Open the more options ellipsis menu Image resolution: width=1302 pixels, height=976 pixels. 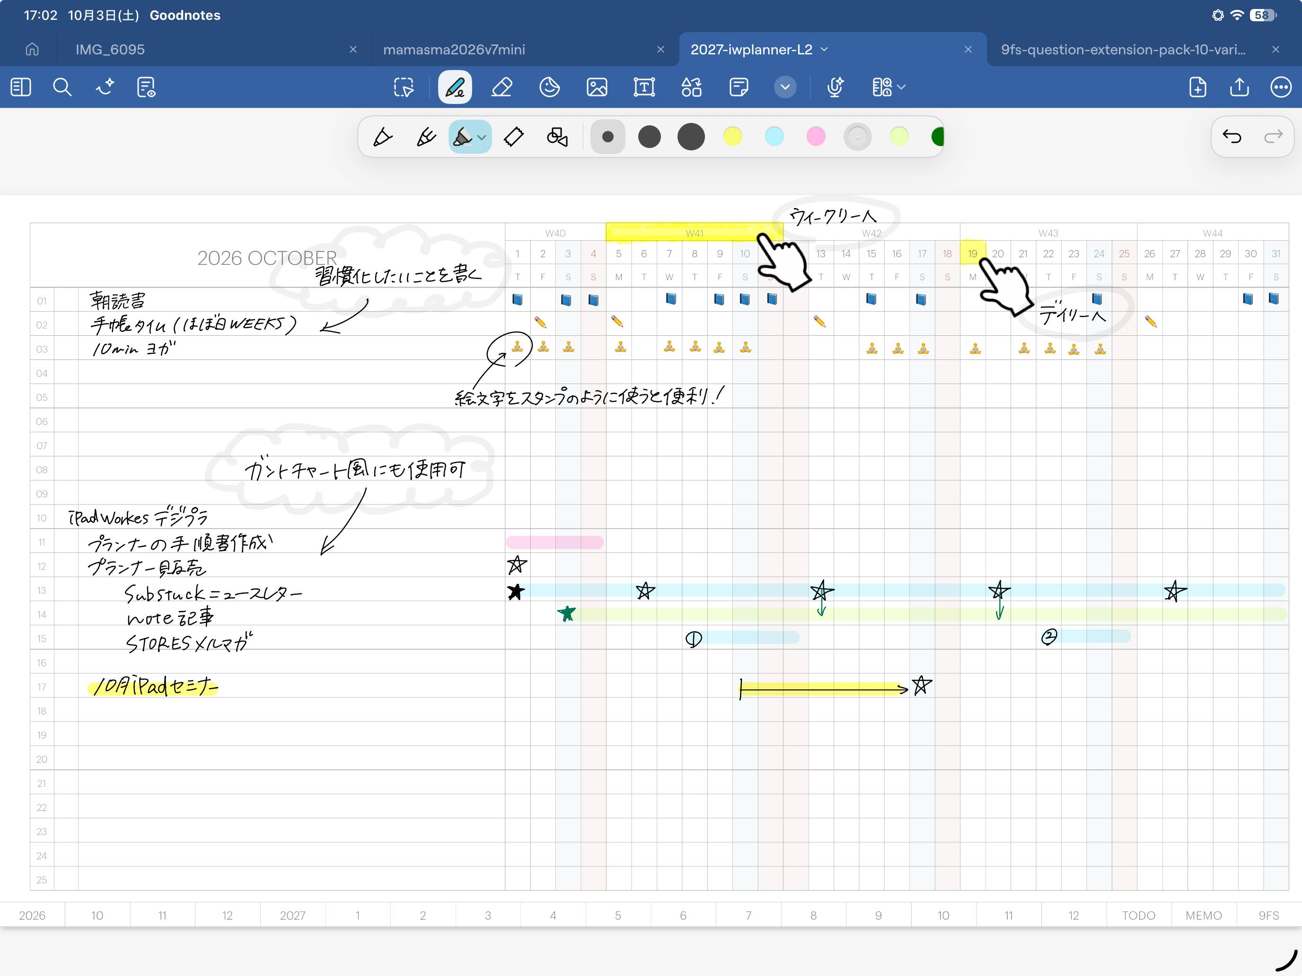[1281, 87]
